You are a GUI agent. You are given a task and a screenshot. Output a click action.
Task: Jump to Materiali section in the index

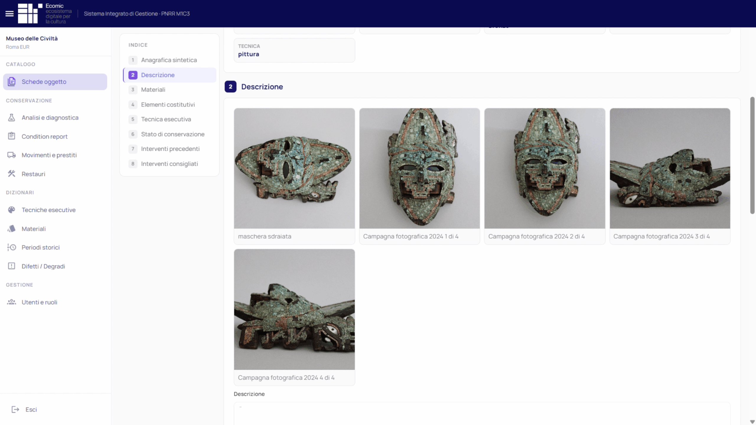(170, 90)
